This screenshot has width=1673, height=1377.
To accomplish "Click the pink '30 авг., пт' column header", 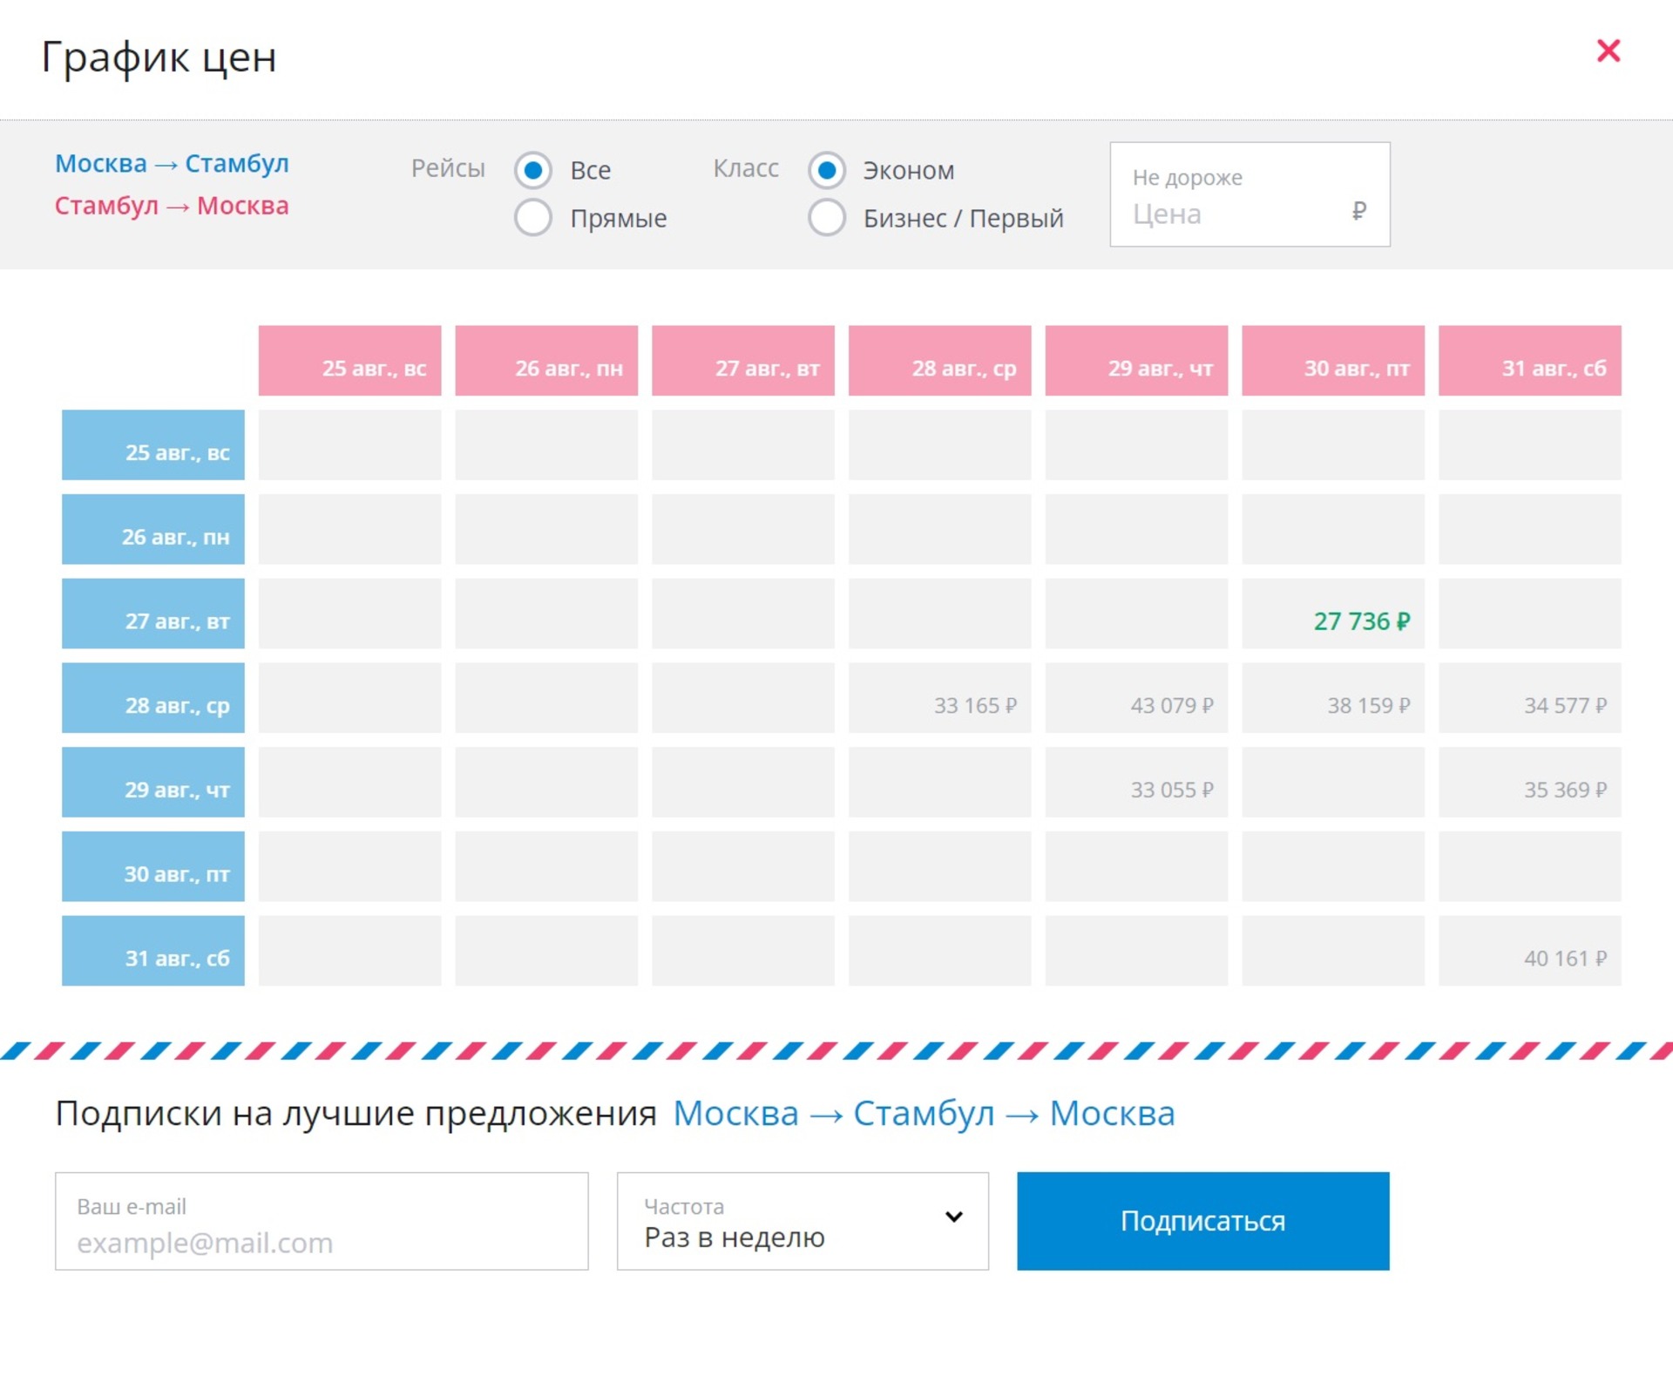I will click(1333, 361).
